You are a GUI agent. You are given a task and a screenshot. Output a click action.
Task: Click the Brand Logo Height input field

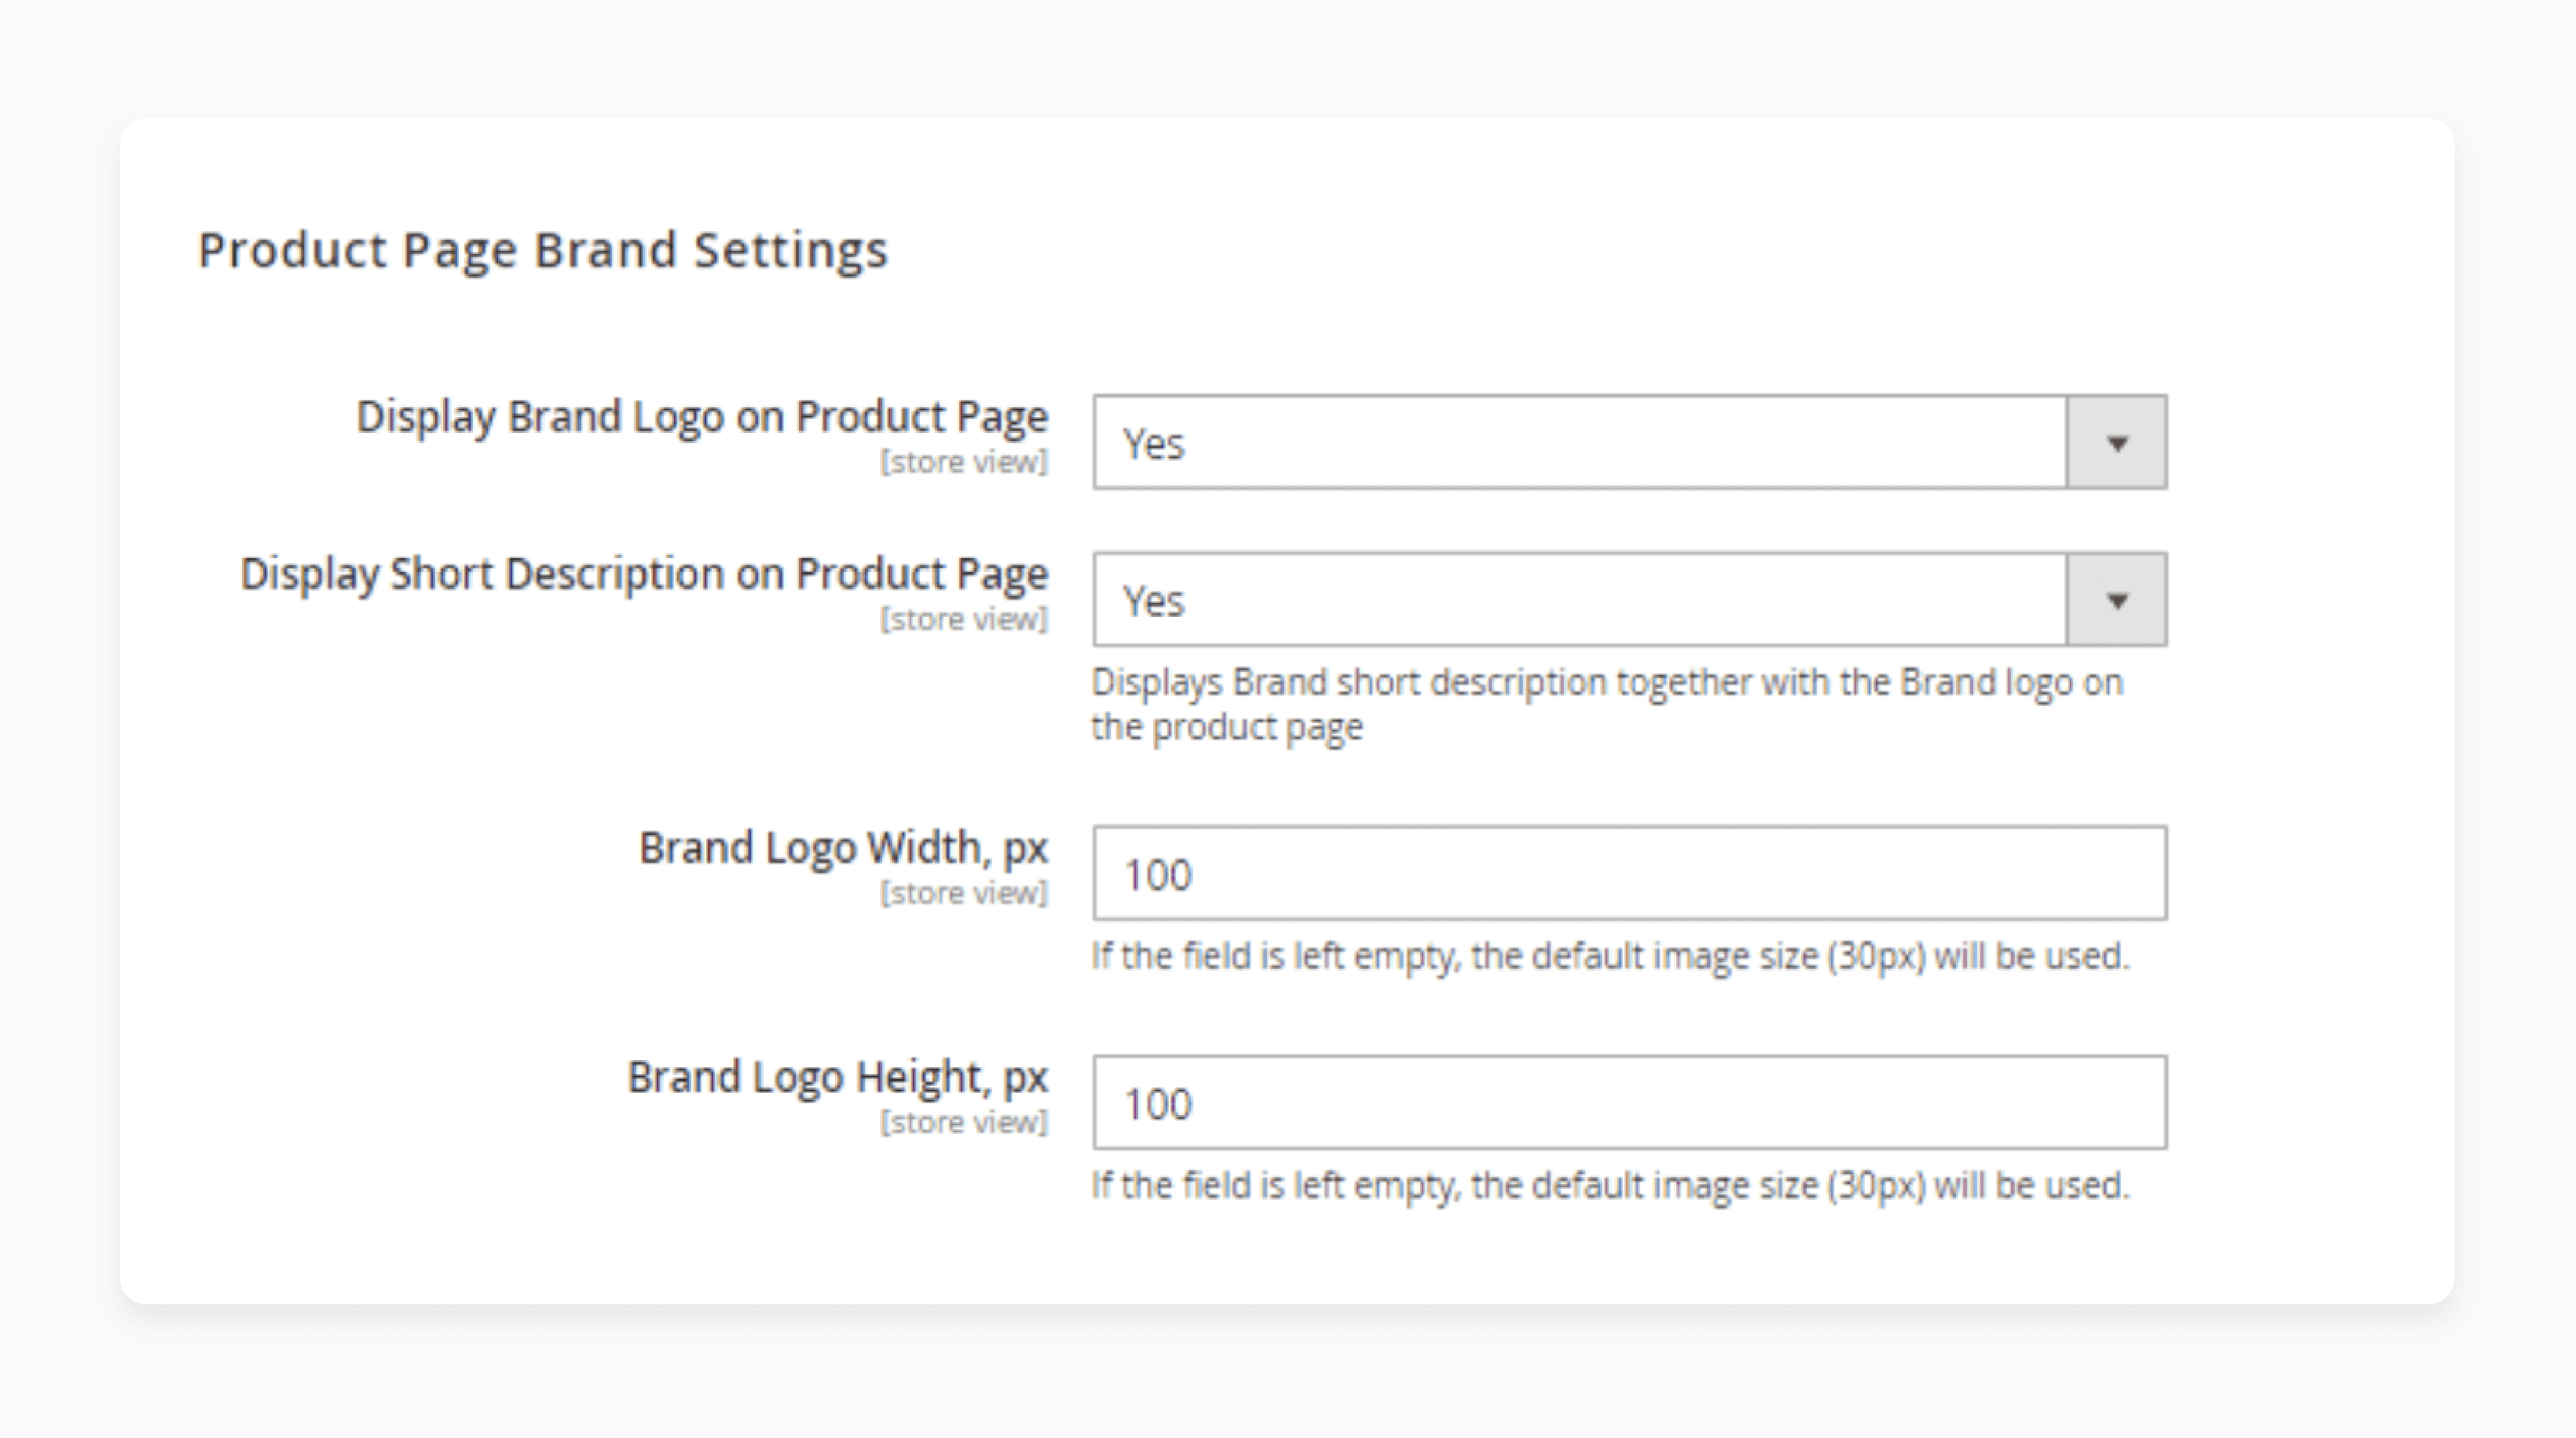(1629, 1102)
